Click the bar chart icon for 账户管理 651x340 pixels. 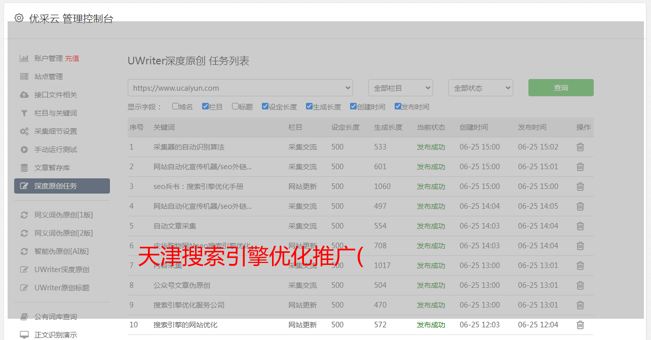click(x=24, y=58)
